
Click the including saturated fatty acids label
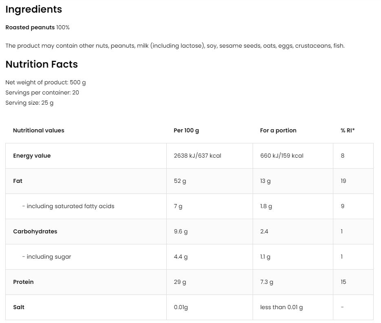pos(68,206)
